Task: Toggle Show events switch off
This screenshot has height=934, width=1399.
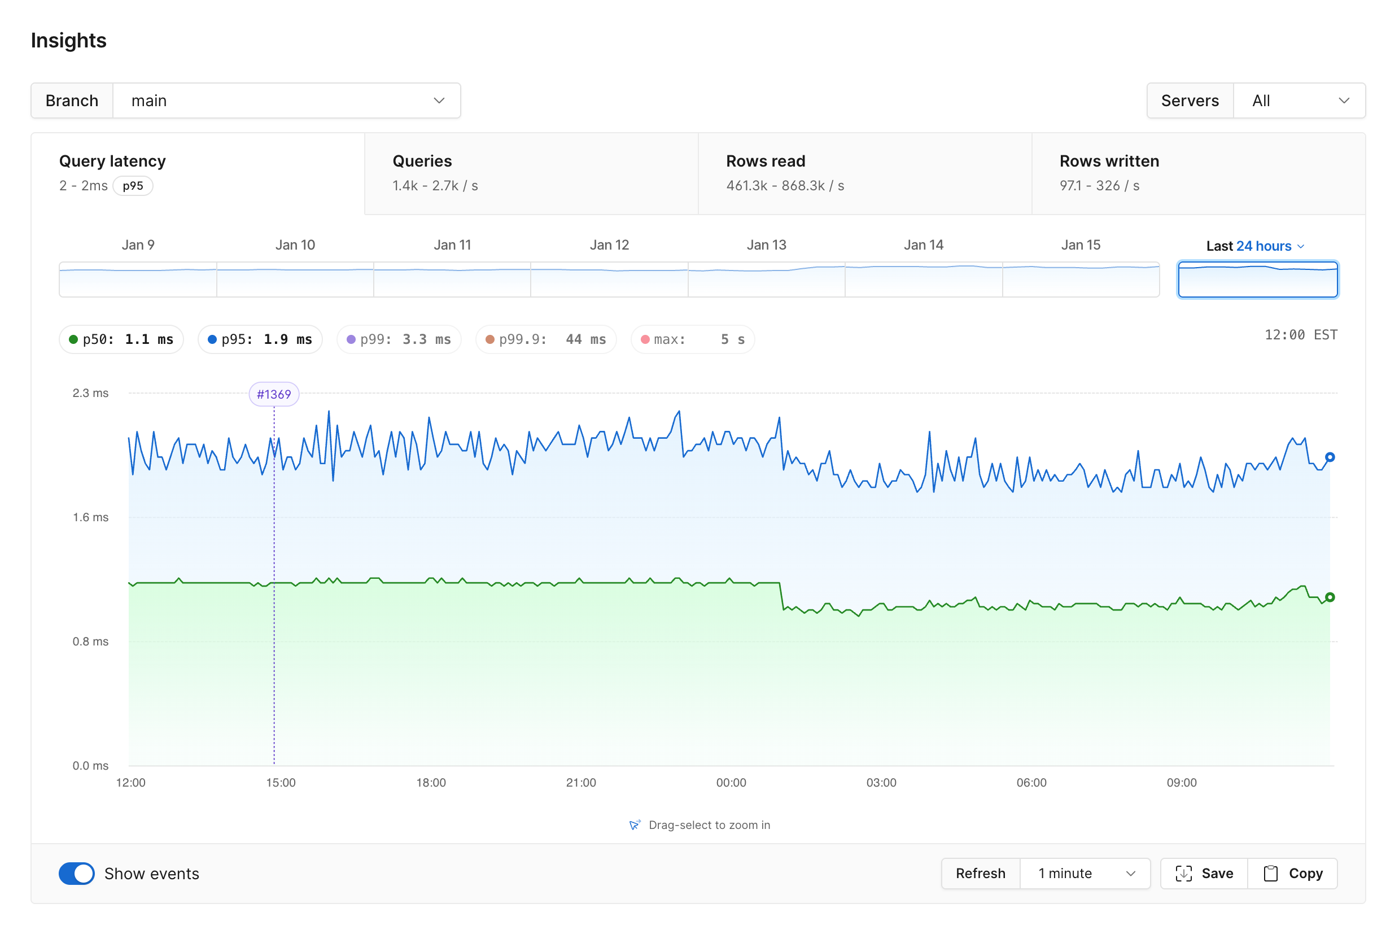Action: (x=77, y=873)
